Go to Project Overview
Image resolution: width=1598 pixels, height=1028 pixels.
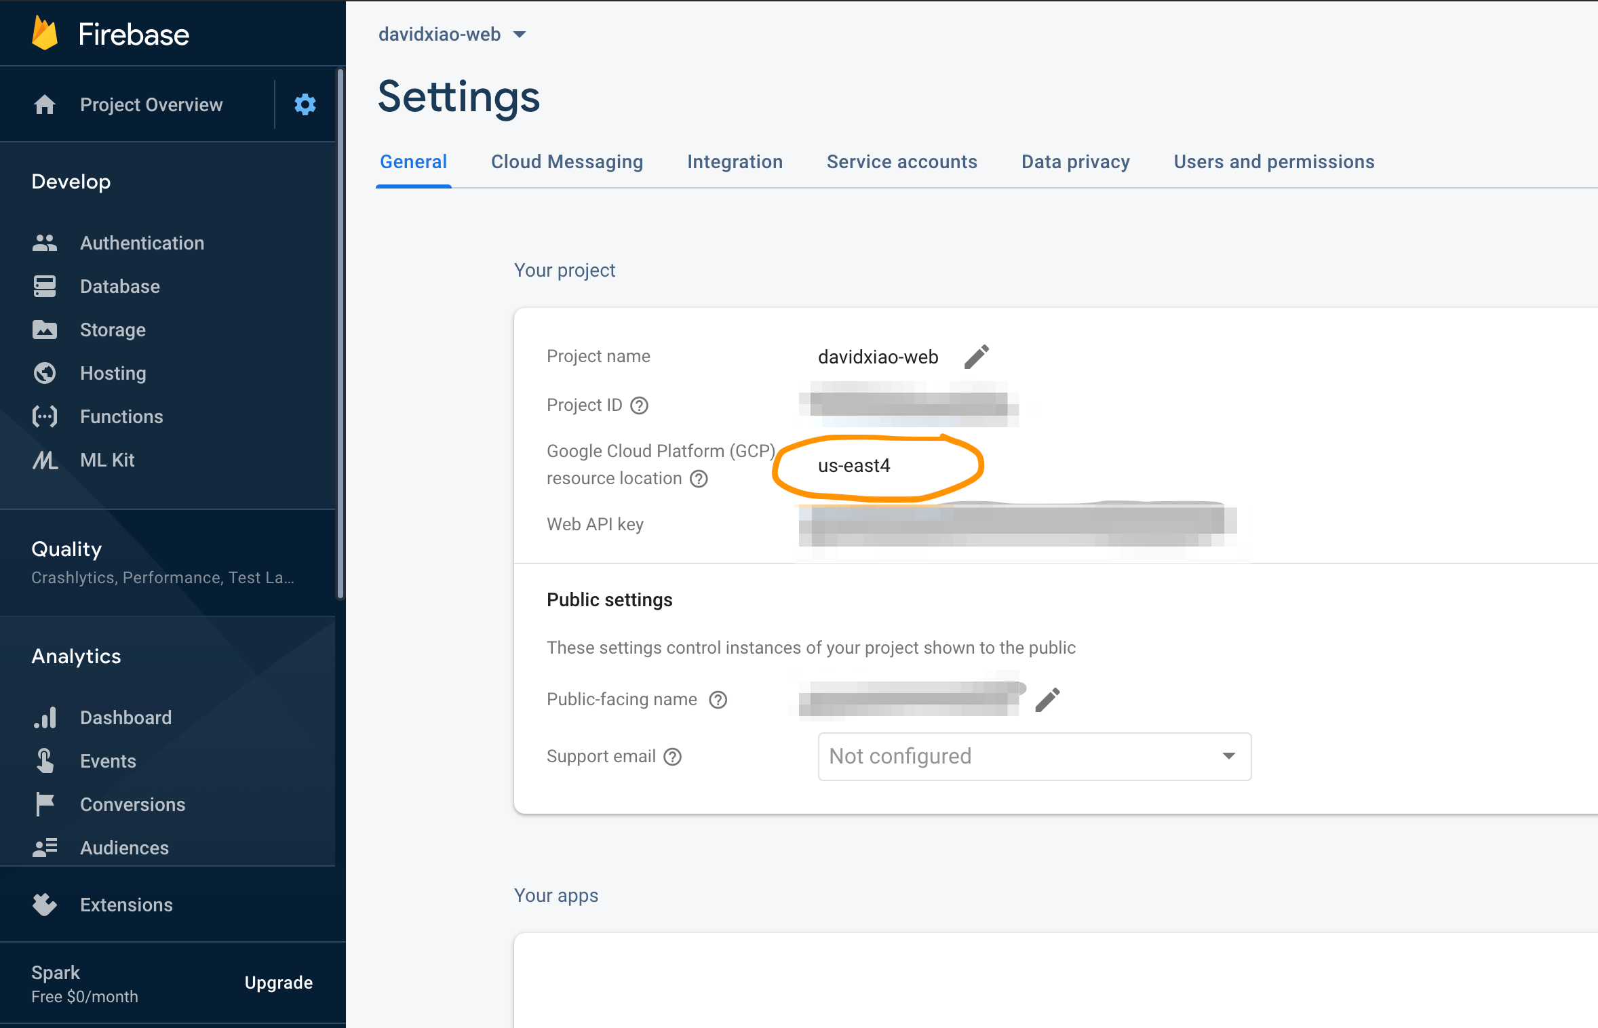point(151,104)
